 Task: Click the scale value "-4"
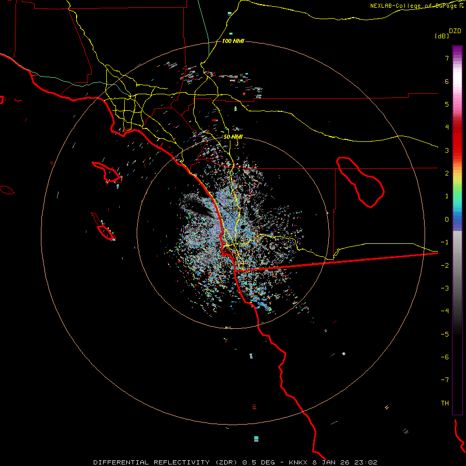pyautogui.click(x=445, y=311)
